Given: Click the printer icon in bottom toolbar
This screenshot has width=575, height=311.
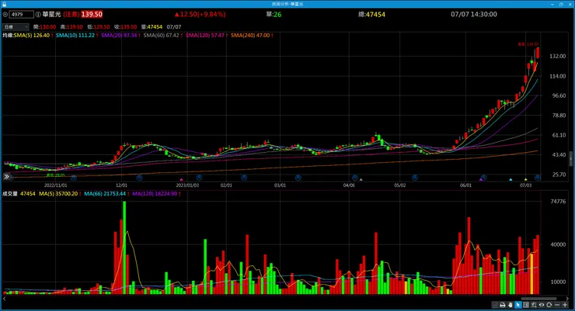Looking at the screenshot, I should pyautogui.click(x=503, y=305).
